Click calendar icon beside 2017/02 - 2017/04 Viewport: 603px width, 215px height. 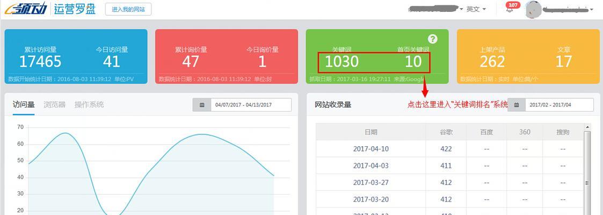click(517, 105)
